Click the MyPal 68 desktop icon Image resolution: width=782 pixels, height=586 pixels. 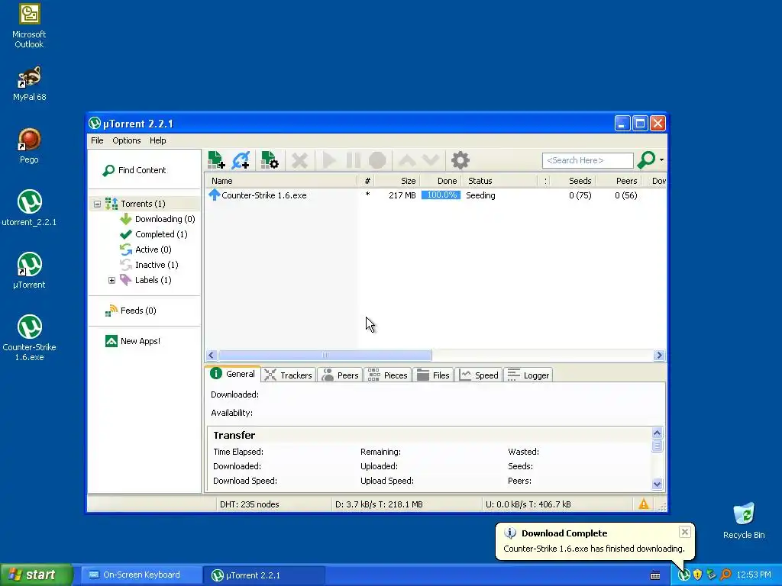(29, 84)
